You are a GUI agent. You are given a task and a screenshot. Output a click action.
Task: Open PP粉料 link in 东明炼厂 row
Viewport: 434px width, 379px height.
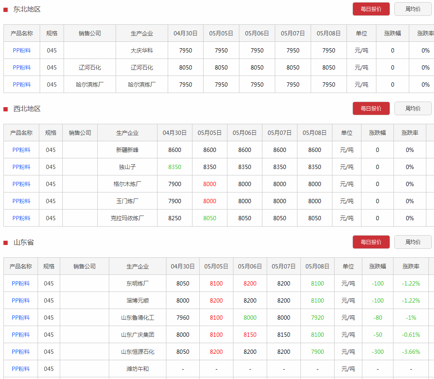(21, 283)
